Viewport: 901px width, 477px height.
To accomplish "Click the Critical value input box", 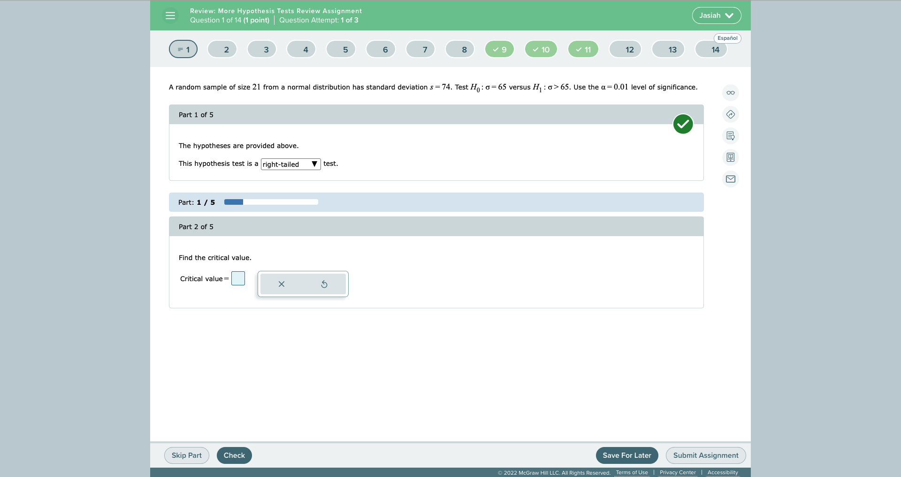I will [x=238, y=278].
